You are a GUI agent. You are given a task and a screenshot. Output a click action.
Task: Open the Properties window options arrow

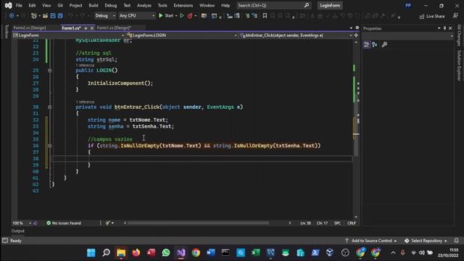pos(439,28)
